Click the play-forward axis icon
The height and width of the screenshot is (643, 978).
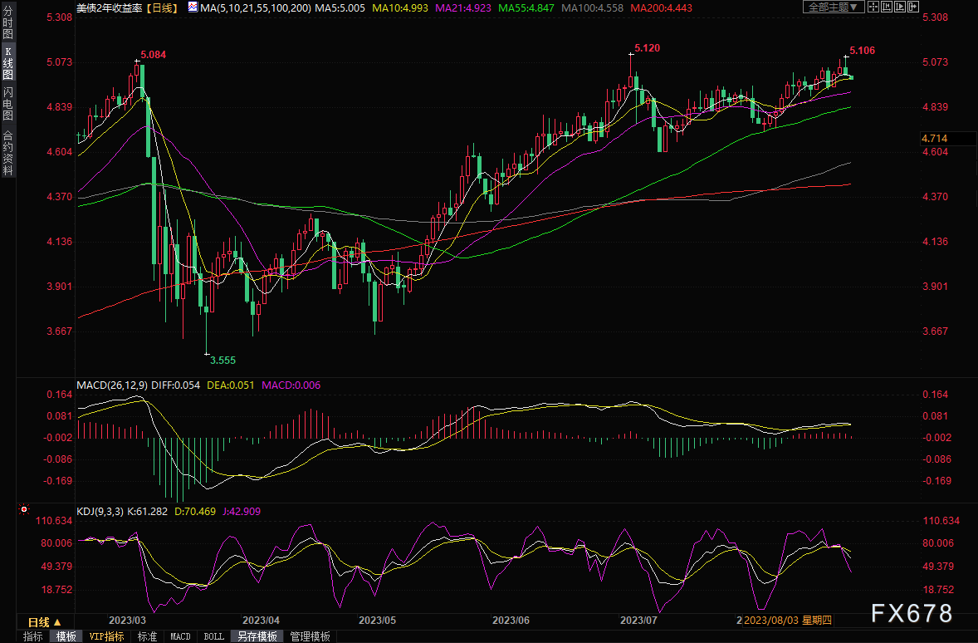point(899,7)
